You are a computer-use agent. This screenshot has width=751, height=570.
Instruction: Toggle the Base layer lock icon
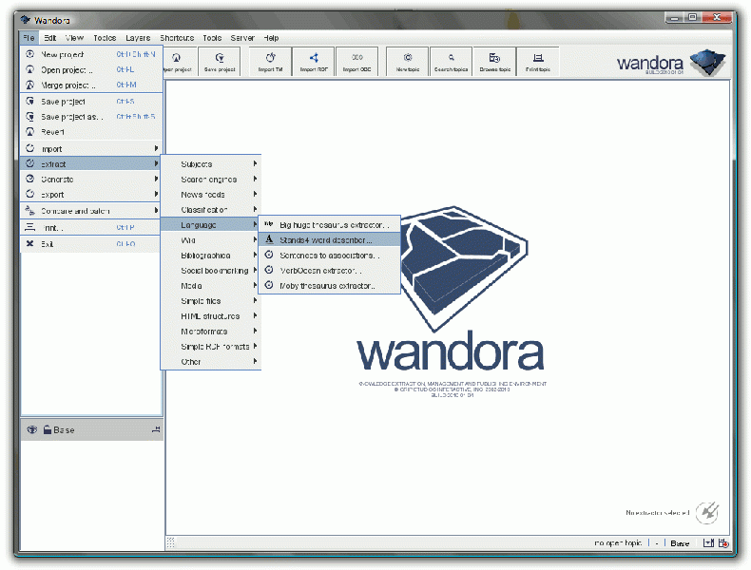46,430
